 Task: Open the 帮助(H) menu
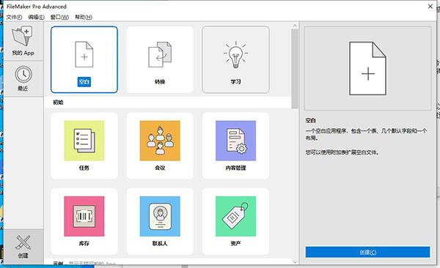tap(84, 17)
